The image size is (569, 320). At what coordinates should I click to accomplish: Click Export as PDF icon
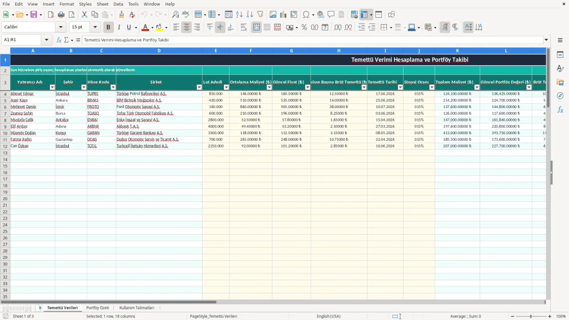tap(51, 15)
